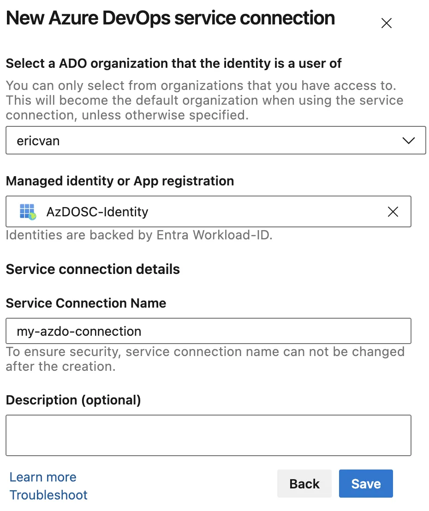The height and width of the screenshot is (511, 429).
Task: Open the ericvan organization dropdown
Action: pyautogui.click(x=216, y=141)
